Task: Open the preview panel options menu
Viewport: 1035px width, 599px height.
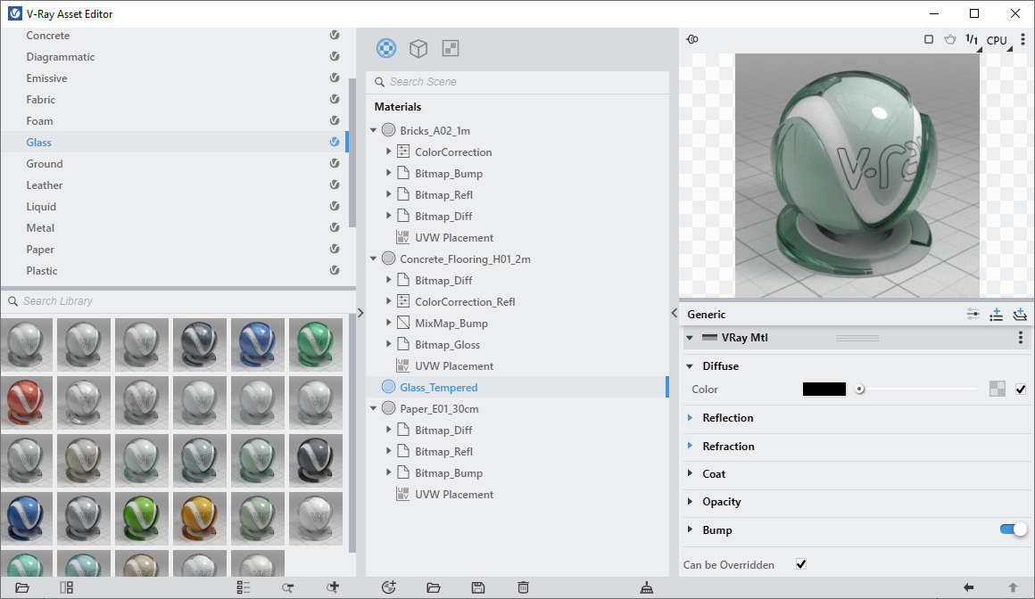Action: [1023, 40]
